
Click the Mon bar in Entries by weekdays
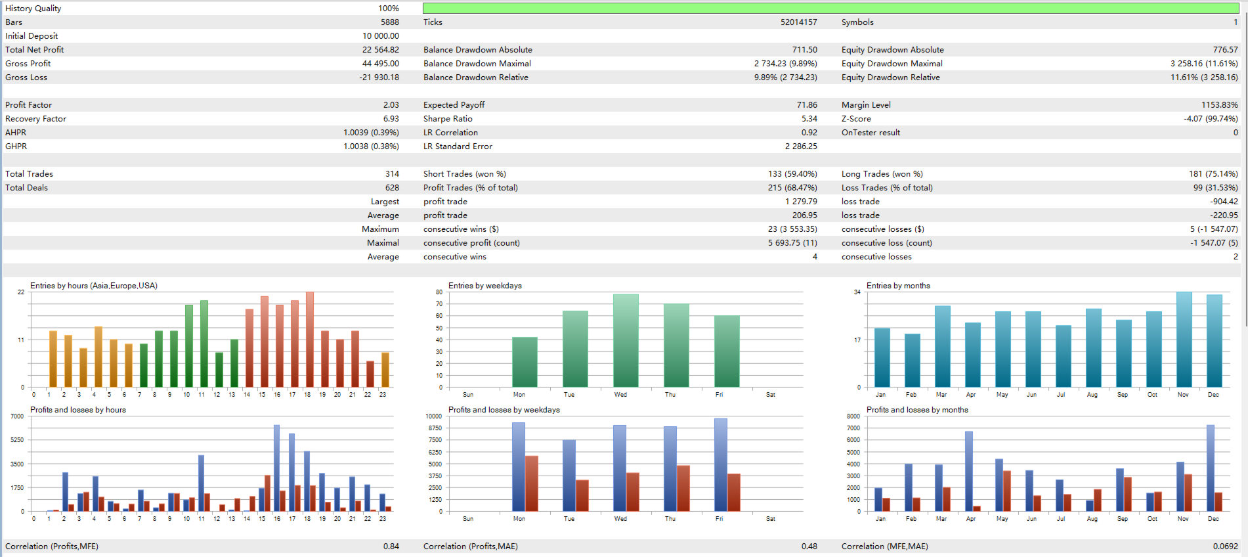pos(525,362)
